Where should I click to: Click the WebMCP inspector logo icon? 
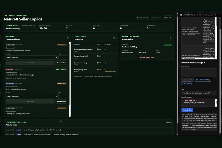(181, 15)
